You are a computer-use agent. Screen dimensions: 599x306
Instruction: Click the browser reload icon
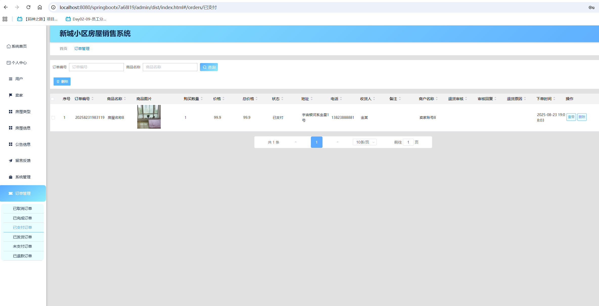tap(28, 7)
